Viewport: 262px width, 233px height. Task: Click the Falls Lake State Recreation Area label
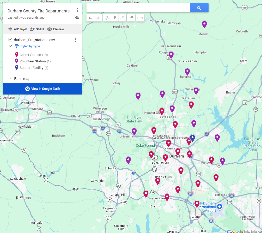252,144
